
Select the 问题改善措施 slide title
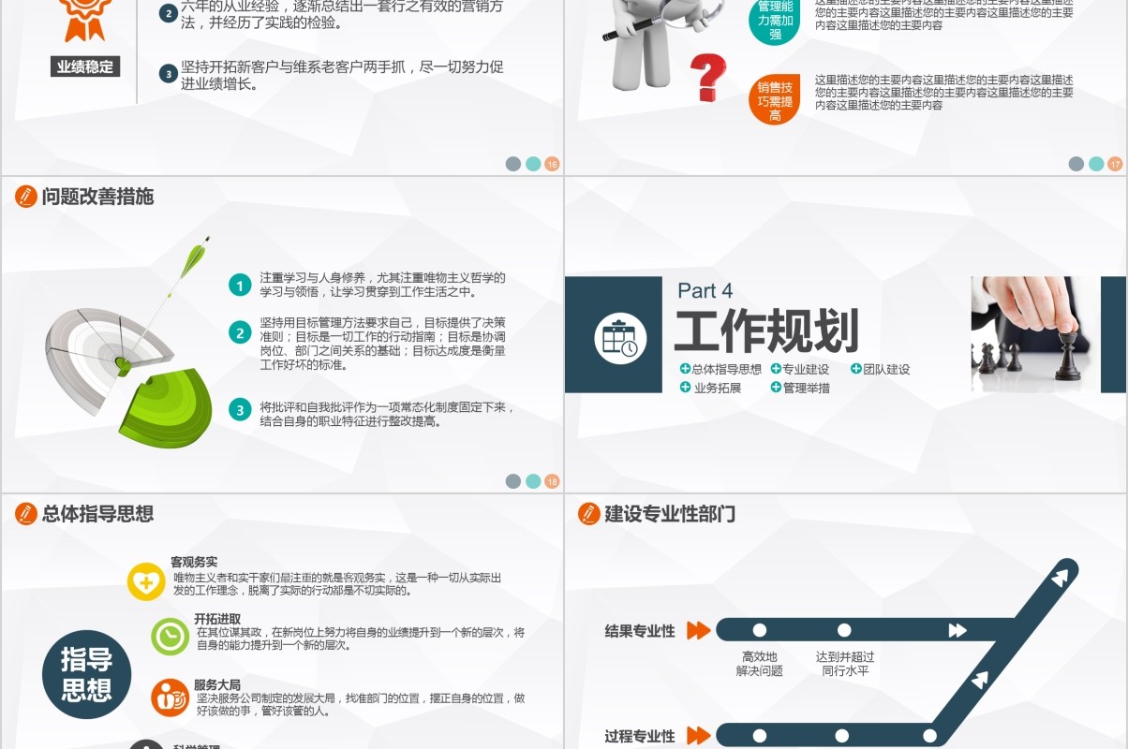tap(97, 197)
